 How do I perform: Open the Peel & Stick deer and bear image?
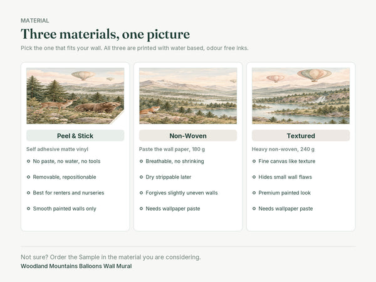click(75, 96)
